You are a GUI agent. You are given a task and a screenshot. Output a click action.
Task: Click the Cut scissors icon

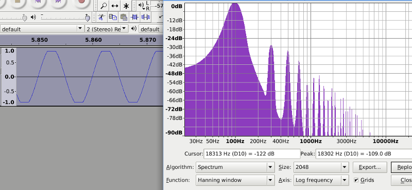click(x=101, y=17)
